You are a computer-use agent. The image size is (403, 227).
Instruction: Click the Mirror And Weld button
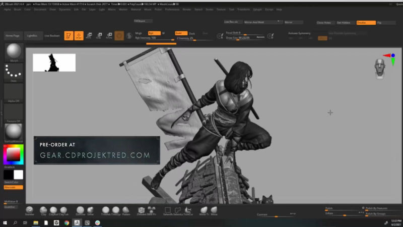point(262,22)
